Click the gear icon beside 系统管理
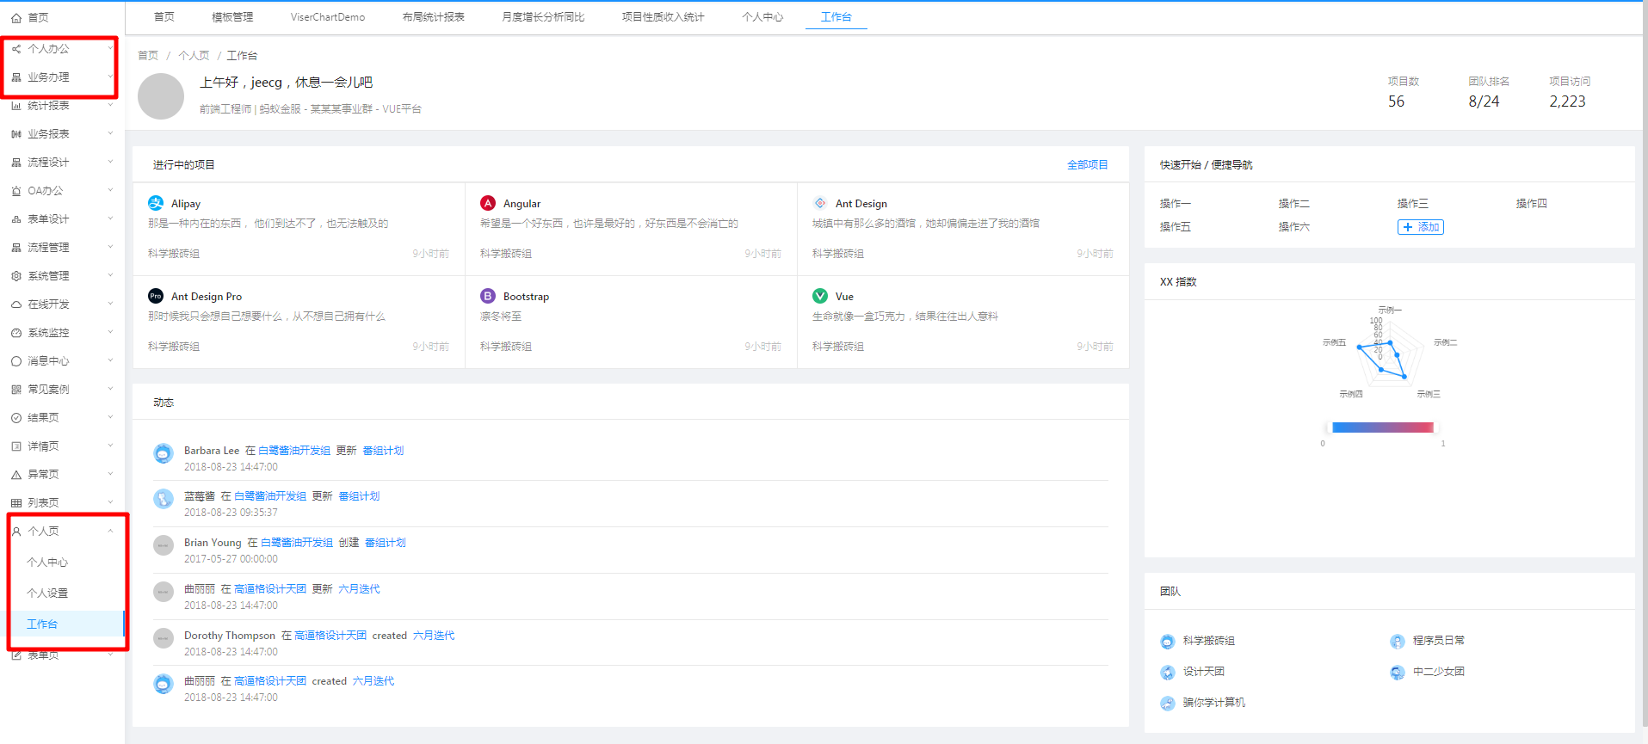Viewport: 1648px width, 744px height. pyautogui.click(x=16, y=276)
